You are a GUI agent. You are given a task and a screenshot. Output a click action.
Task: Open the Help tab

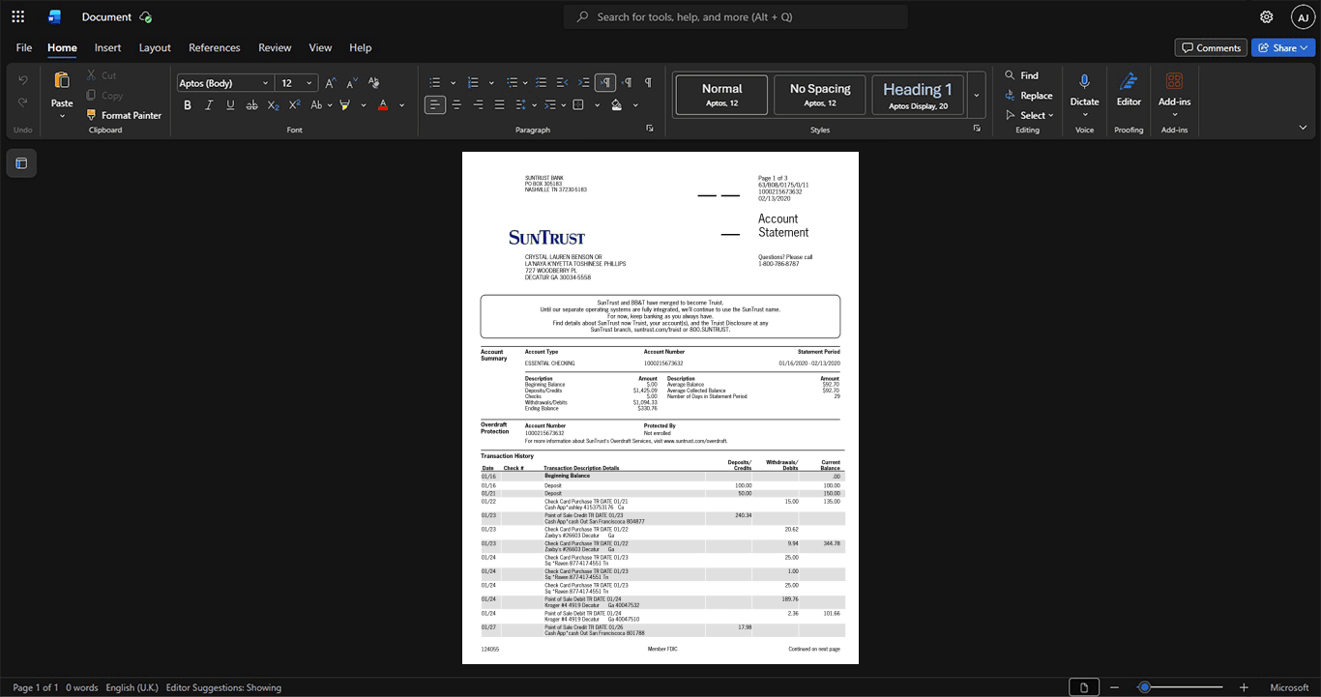(x=360, y=47)
